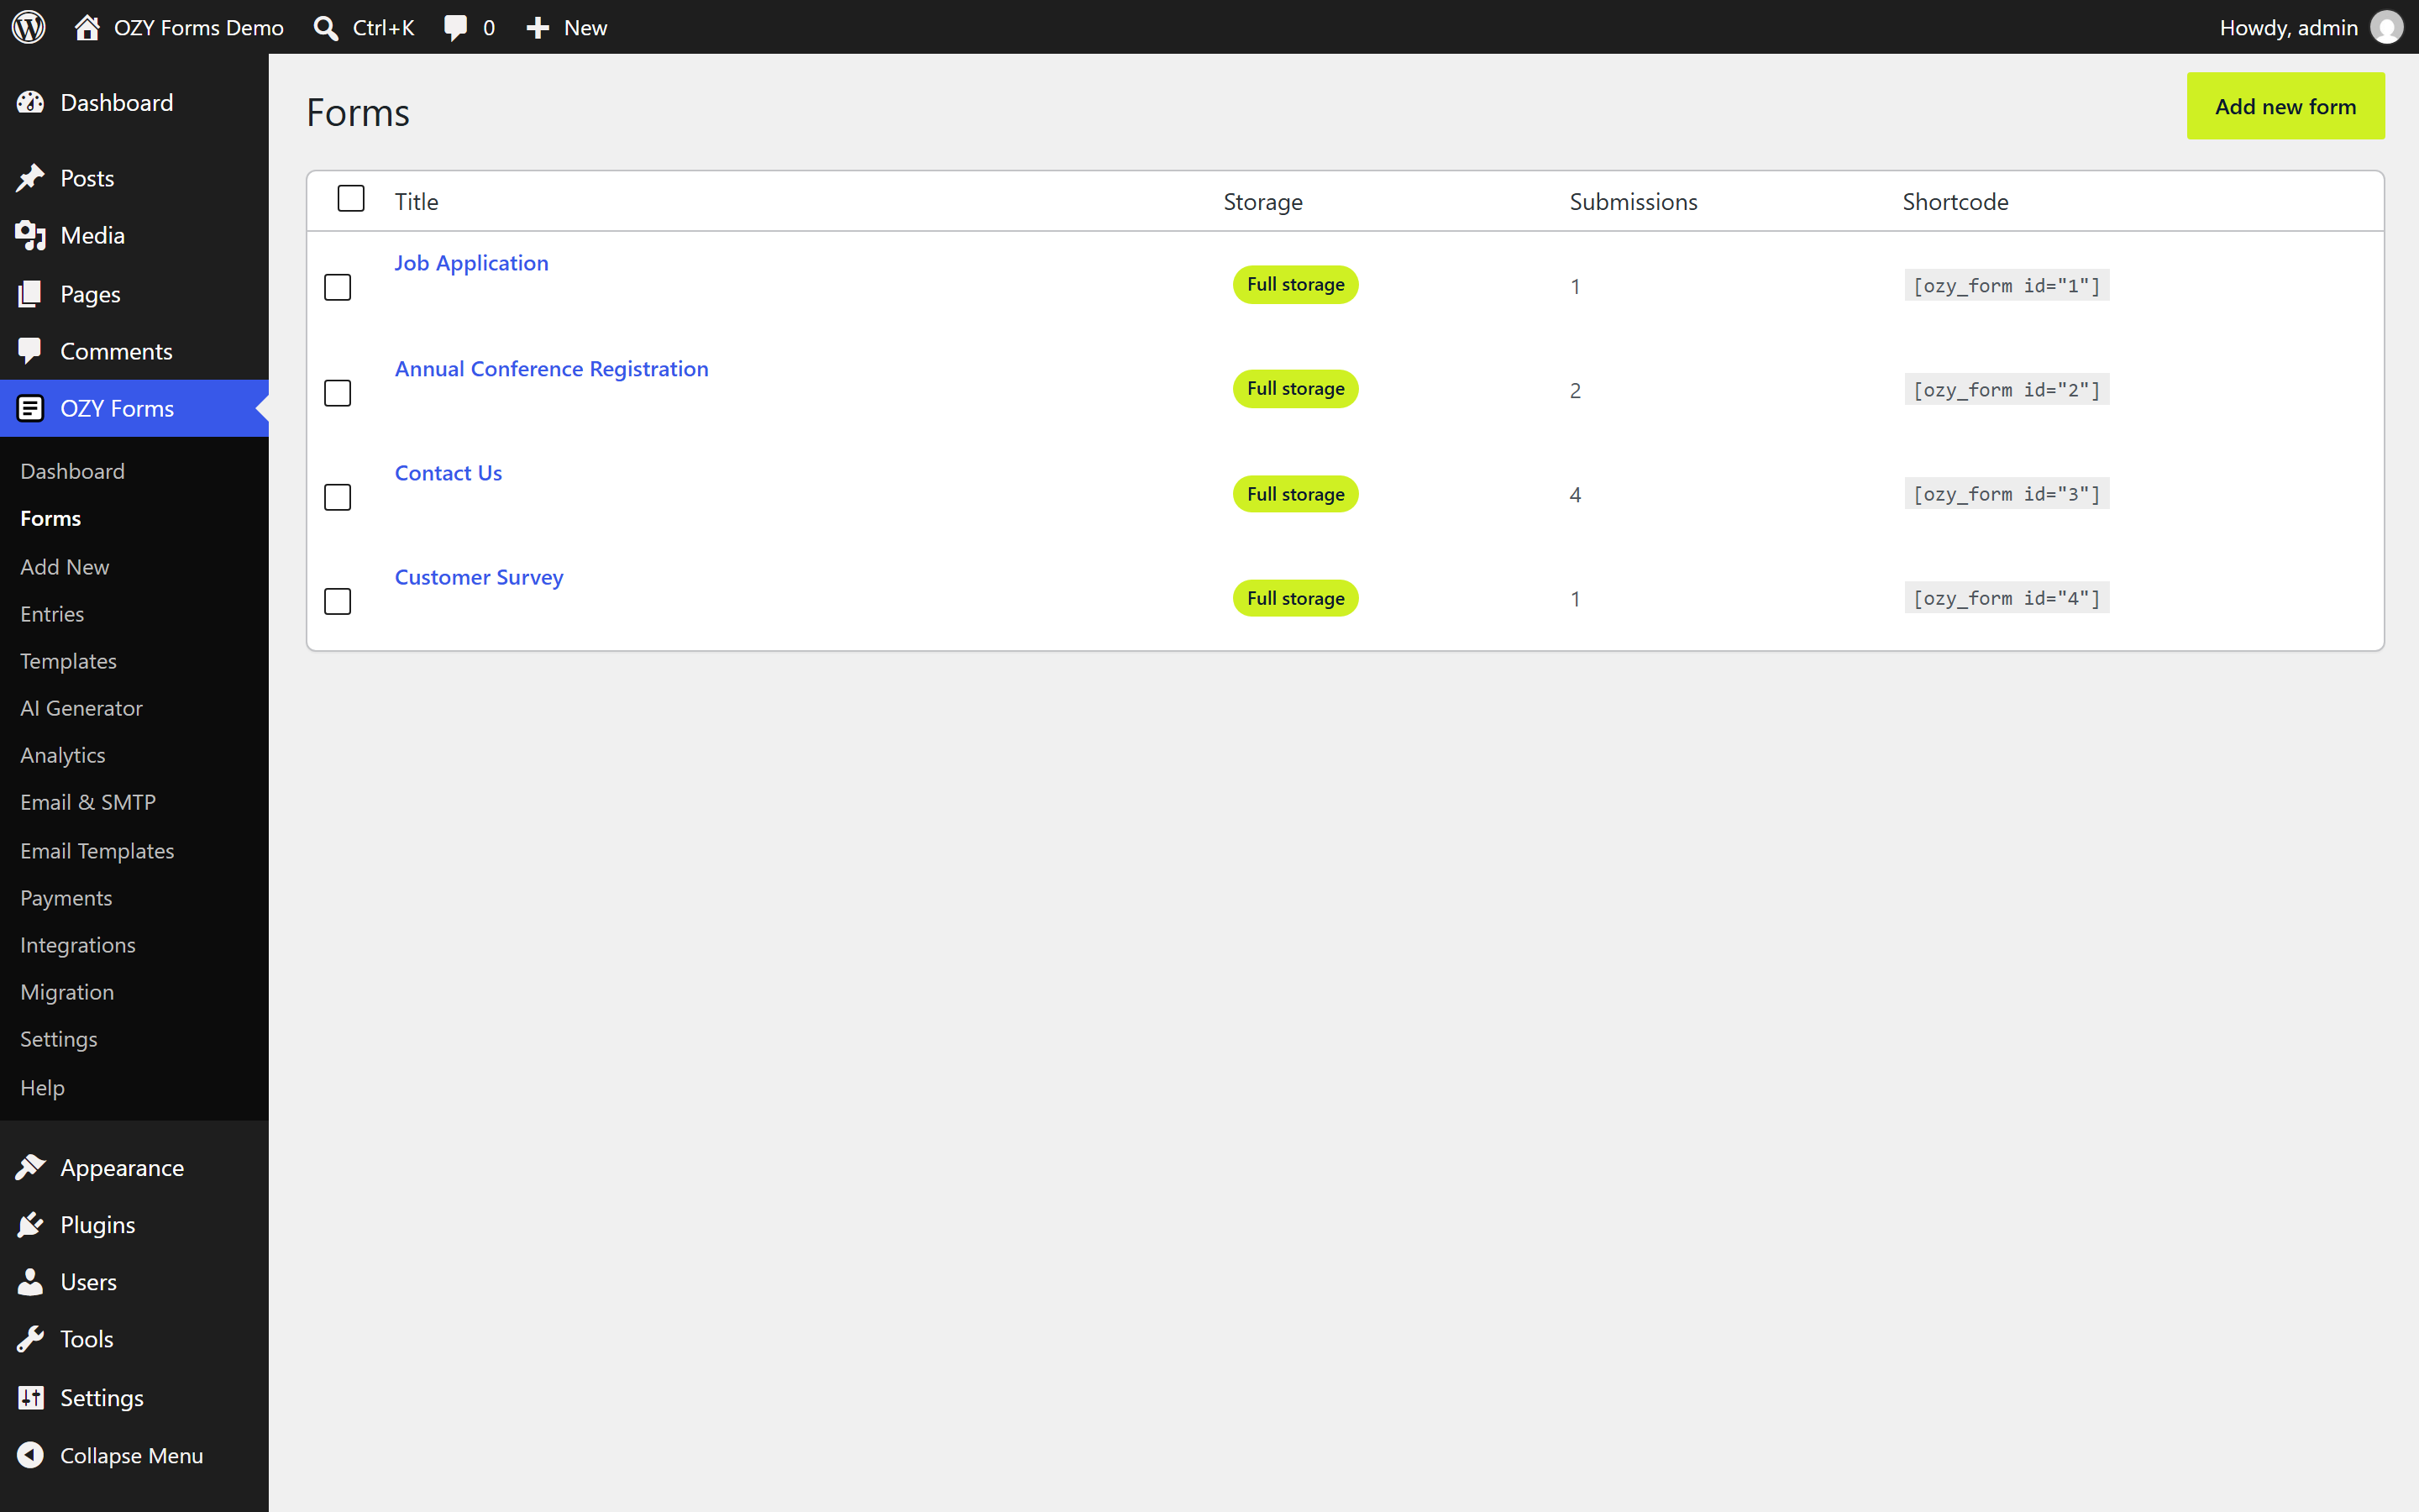2419x1512 pixels.
Task: Select the Forms submenu item
Action: [50, 518]
